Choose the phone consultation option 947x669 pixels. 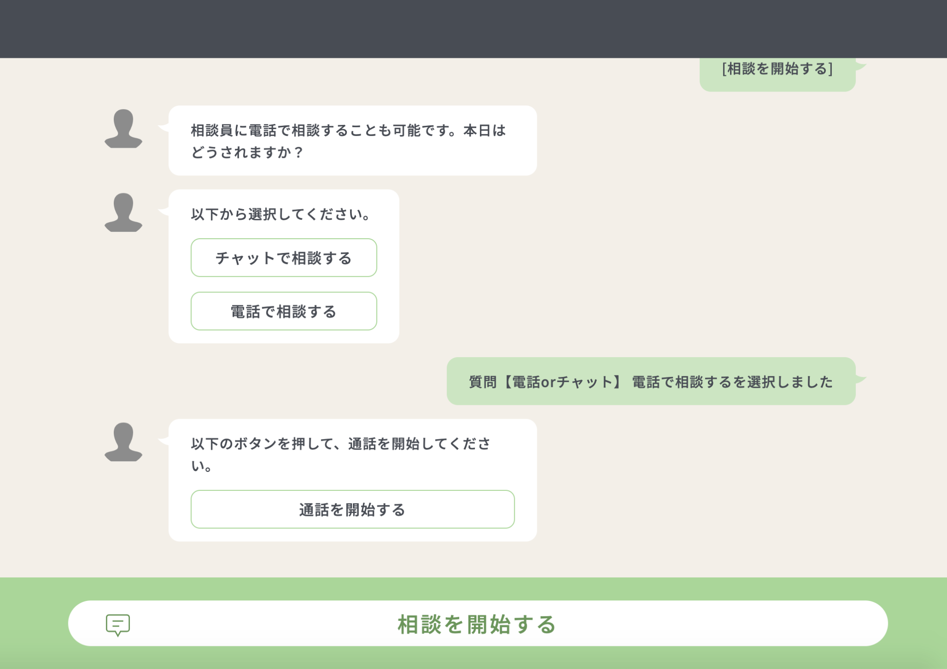click(283, 311)
